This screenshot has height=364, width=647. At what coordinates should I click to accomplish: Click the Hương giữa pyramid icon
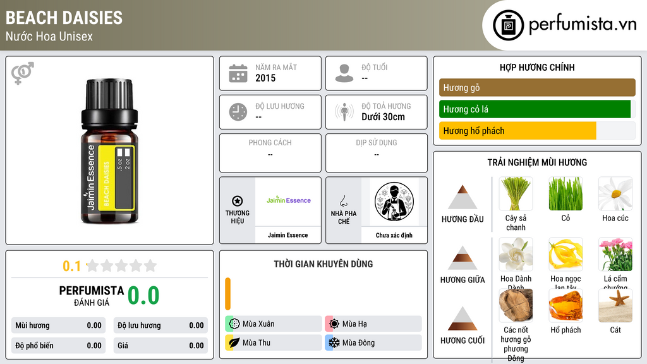pyautogui.click(x=463, y=258)
